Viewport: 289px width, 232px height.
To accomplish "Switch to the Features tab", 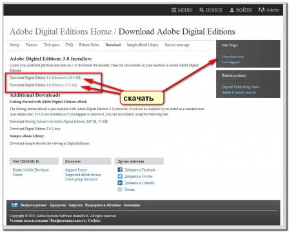I will (32, 45).
